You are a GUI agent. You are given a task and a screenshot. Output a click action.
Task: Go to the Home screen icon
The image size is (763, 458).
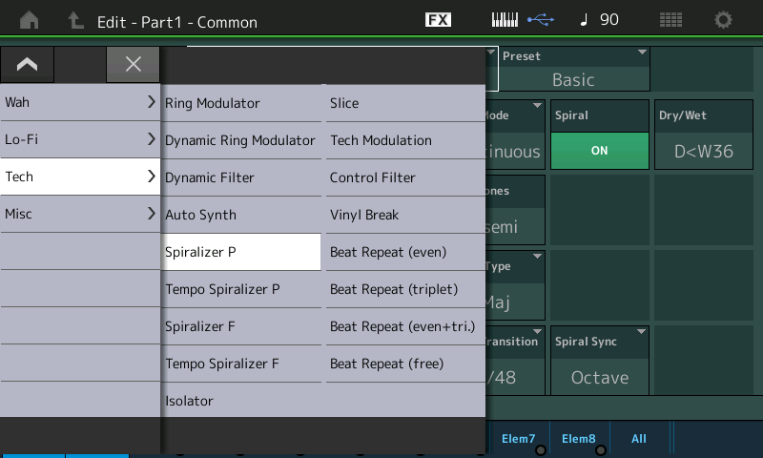(30, 20)
